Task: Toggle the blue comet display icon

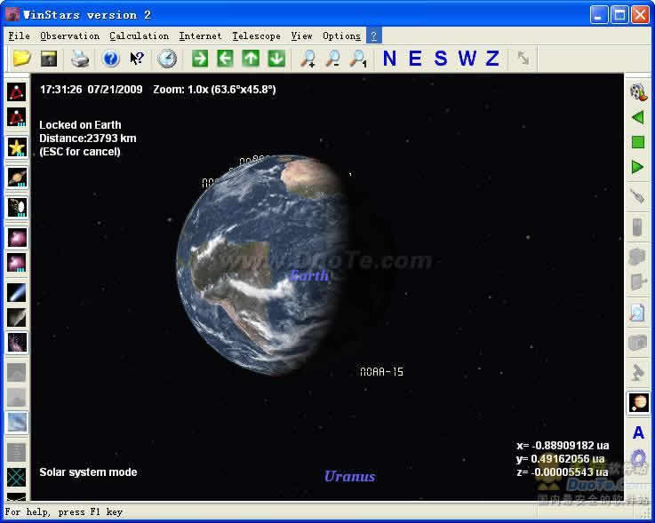Action: pos(17,293)
